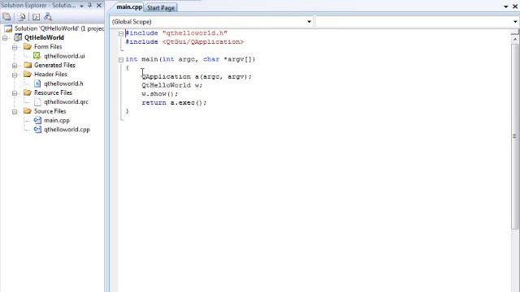Collapse the main function code block
The width and height of the screenshot is (520, 292).
[121, 59]
